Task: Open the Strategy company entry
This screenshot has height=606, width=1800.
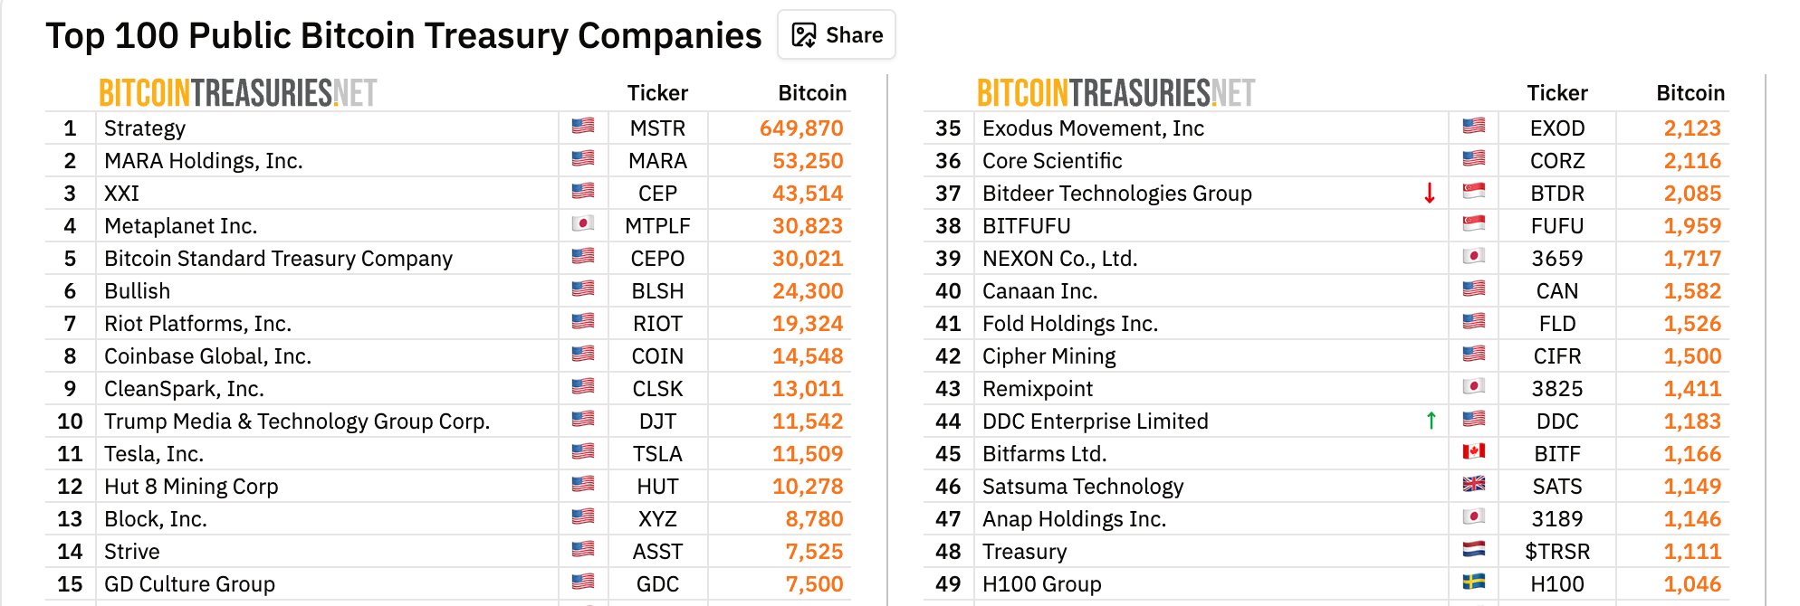Action: [145, 128]
